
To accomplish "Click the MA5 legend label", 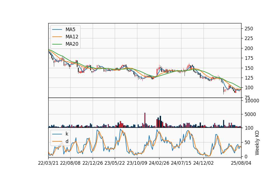I will 70,29.
